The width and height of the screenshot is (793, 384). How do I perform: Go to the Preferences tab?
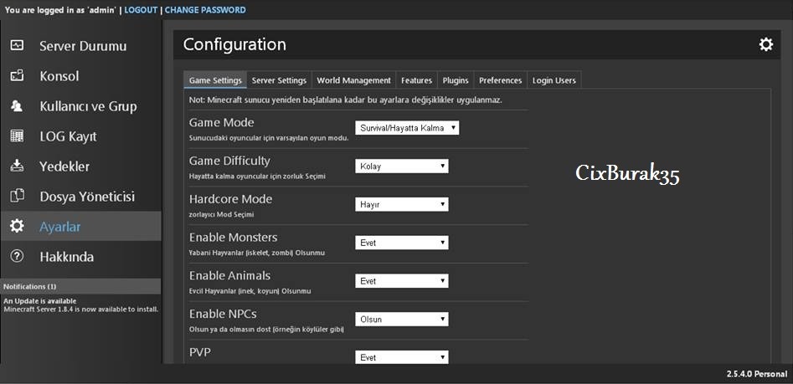[x=500, y=80]
